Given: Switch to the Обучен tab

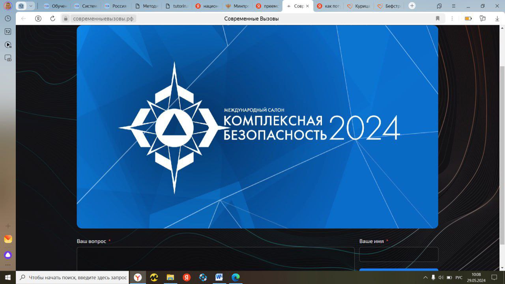Looking at the screenshot, I should (55, 6).
